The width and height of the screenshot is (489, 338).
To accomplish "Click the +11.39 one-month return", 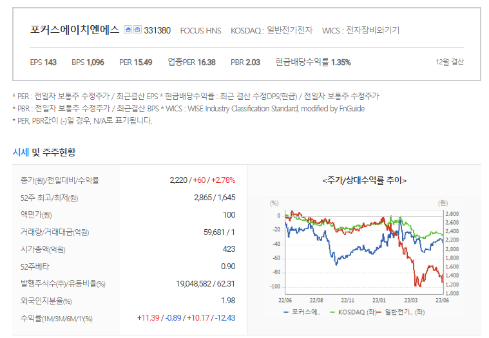I will [x=148, y=318].
